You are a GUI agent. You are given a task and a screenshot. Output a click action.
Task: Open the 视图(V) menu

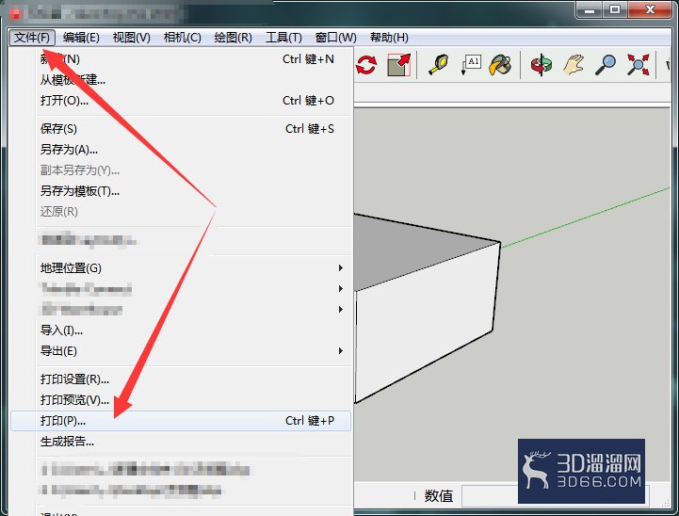click(131, 38)
